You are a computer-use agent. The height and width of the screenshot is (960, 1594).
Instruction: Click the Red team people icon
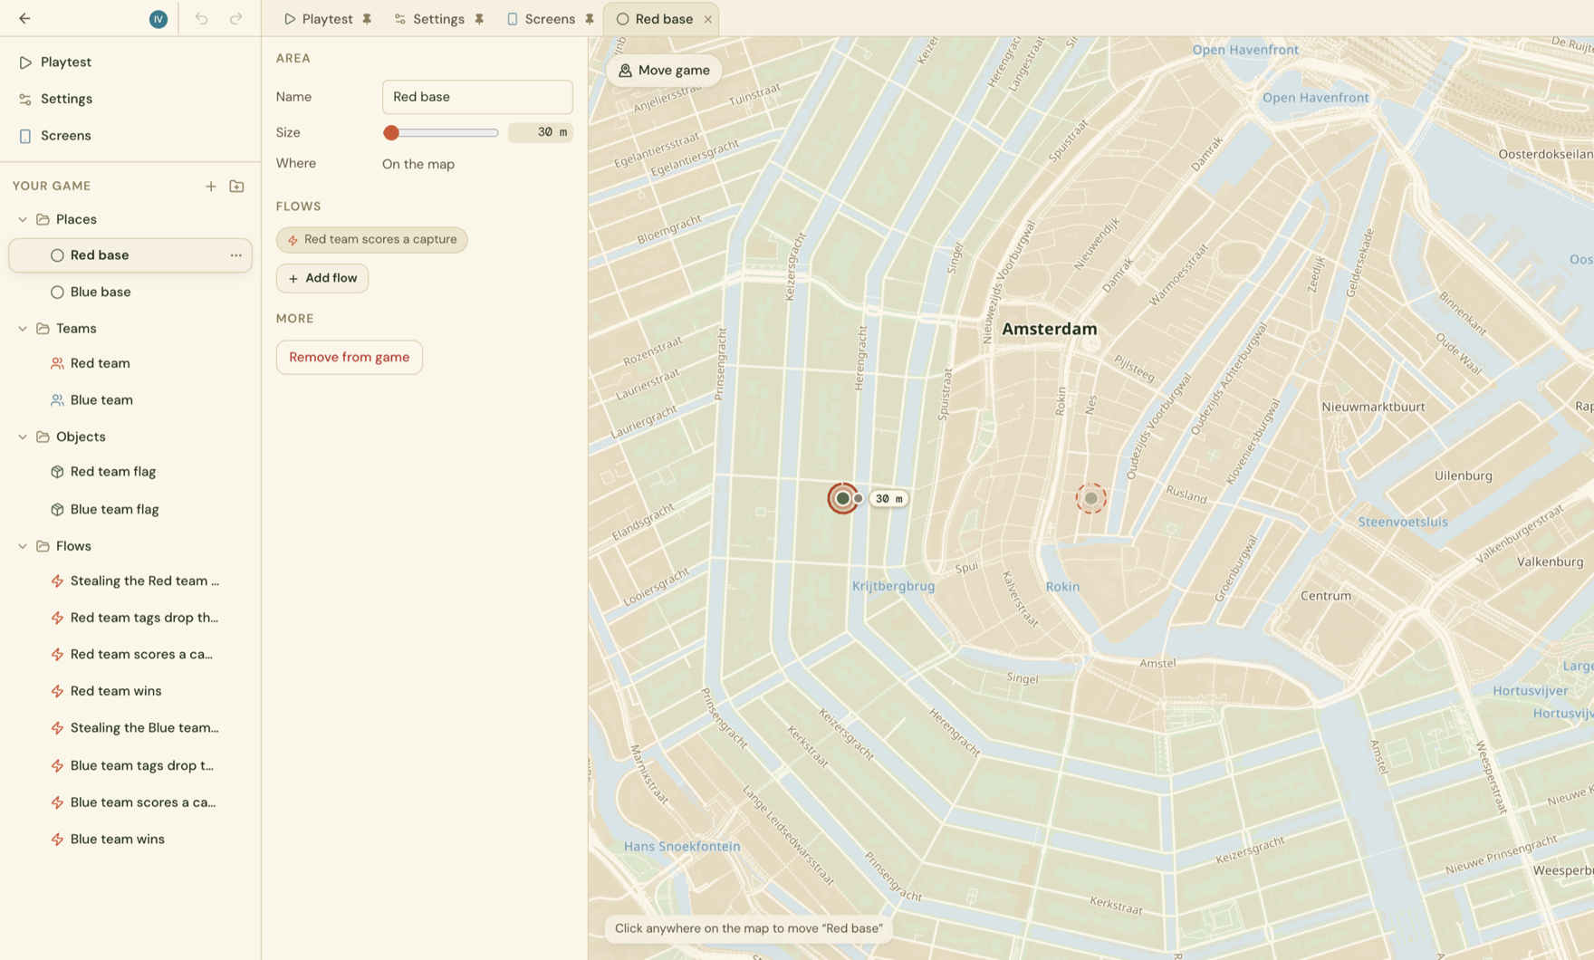pyautogui.click(x=57, y=363)
